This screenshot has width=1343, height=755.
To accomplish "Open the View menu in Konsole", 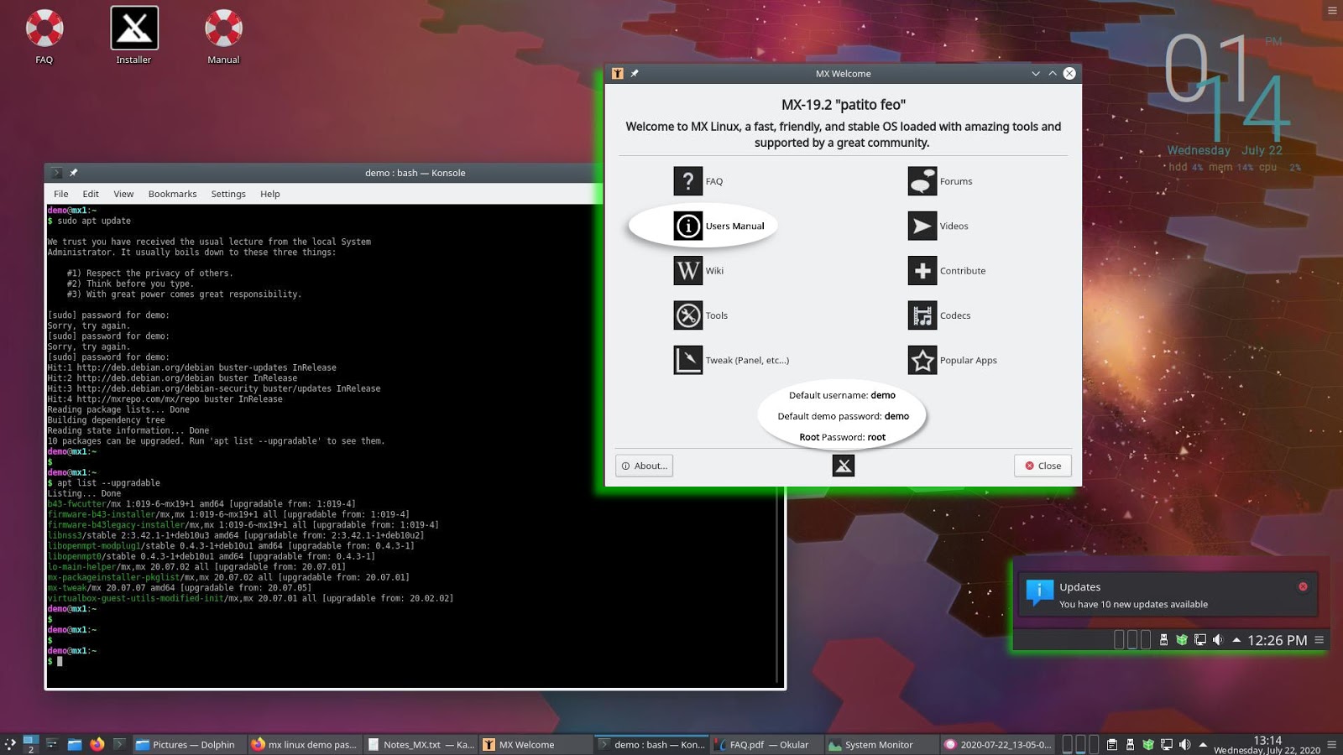I will (x=123, y=194).
